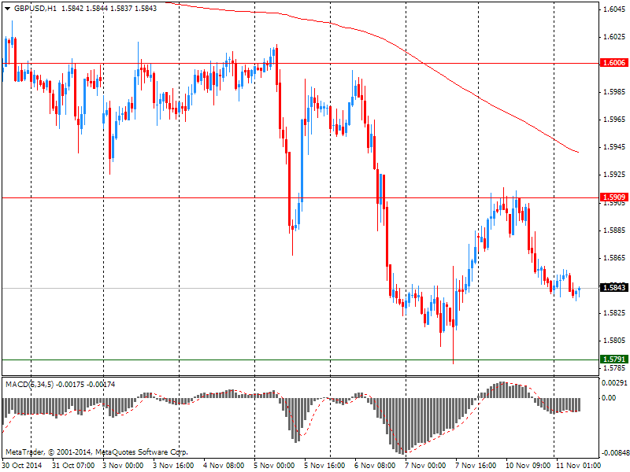Click the 1.6045 price scale value
Screen dimensions: 630x472
(x=615, y=9)
